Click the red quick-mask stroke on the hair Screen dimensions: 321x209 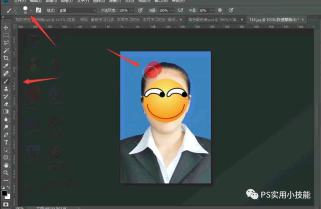153,69
